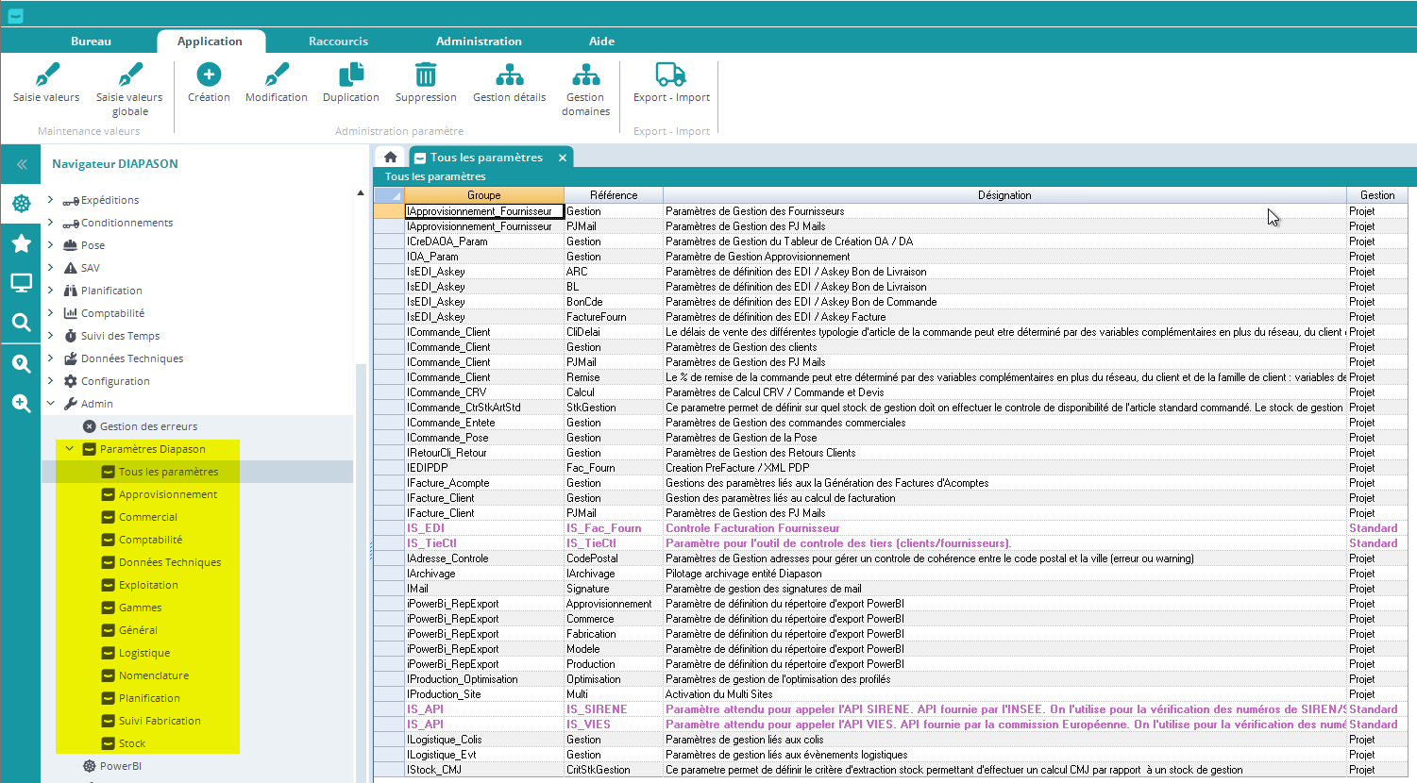Image resolution: width=1417 pixels, height=783 pixels.
Task: Collapse the navigator panel with double chevron
Action: 22,164
